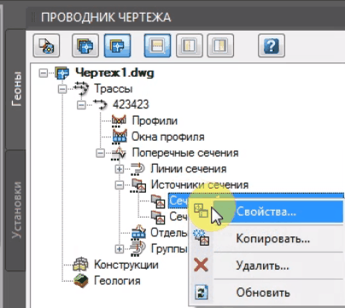Image resolution: width=345 pixels, height=308 pixels.
Task: Click the Профили icon
Action: [x=119, y=121]
